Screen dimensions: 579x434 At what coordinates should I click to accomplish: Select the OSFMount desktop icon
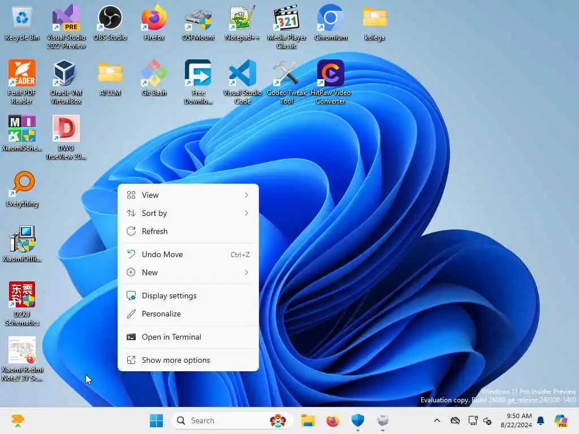click(198, 24)
